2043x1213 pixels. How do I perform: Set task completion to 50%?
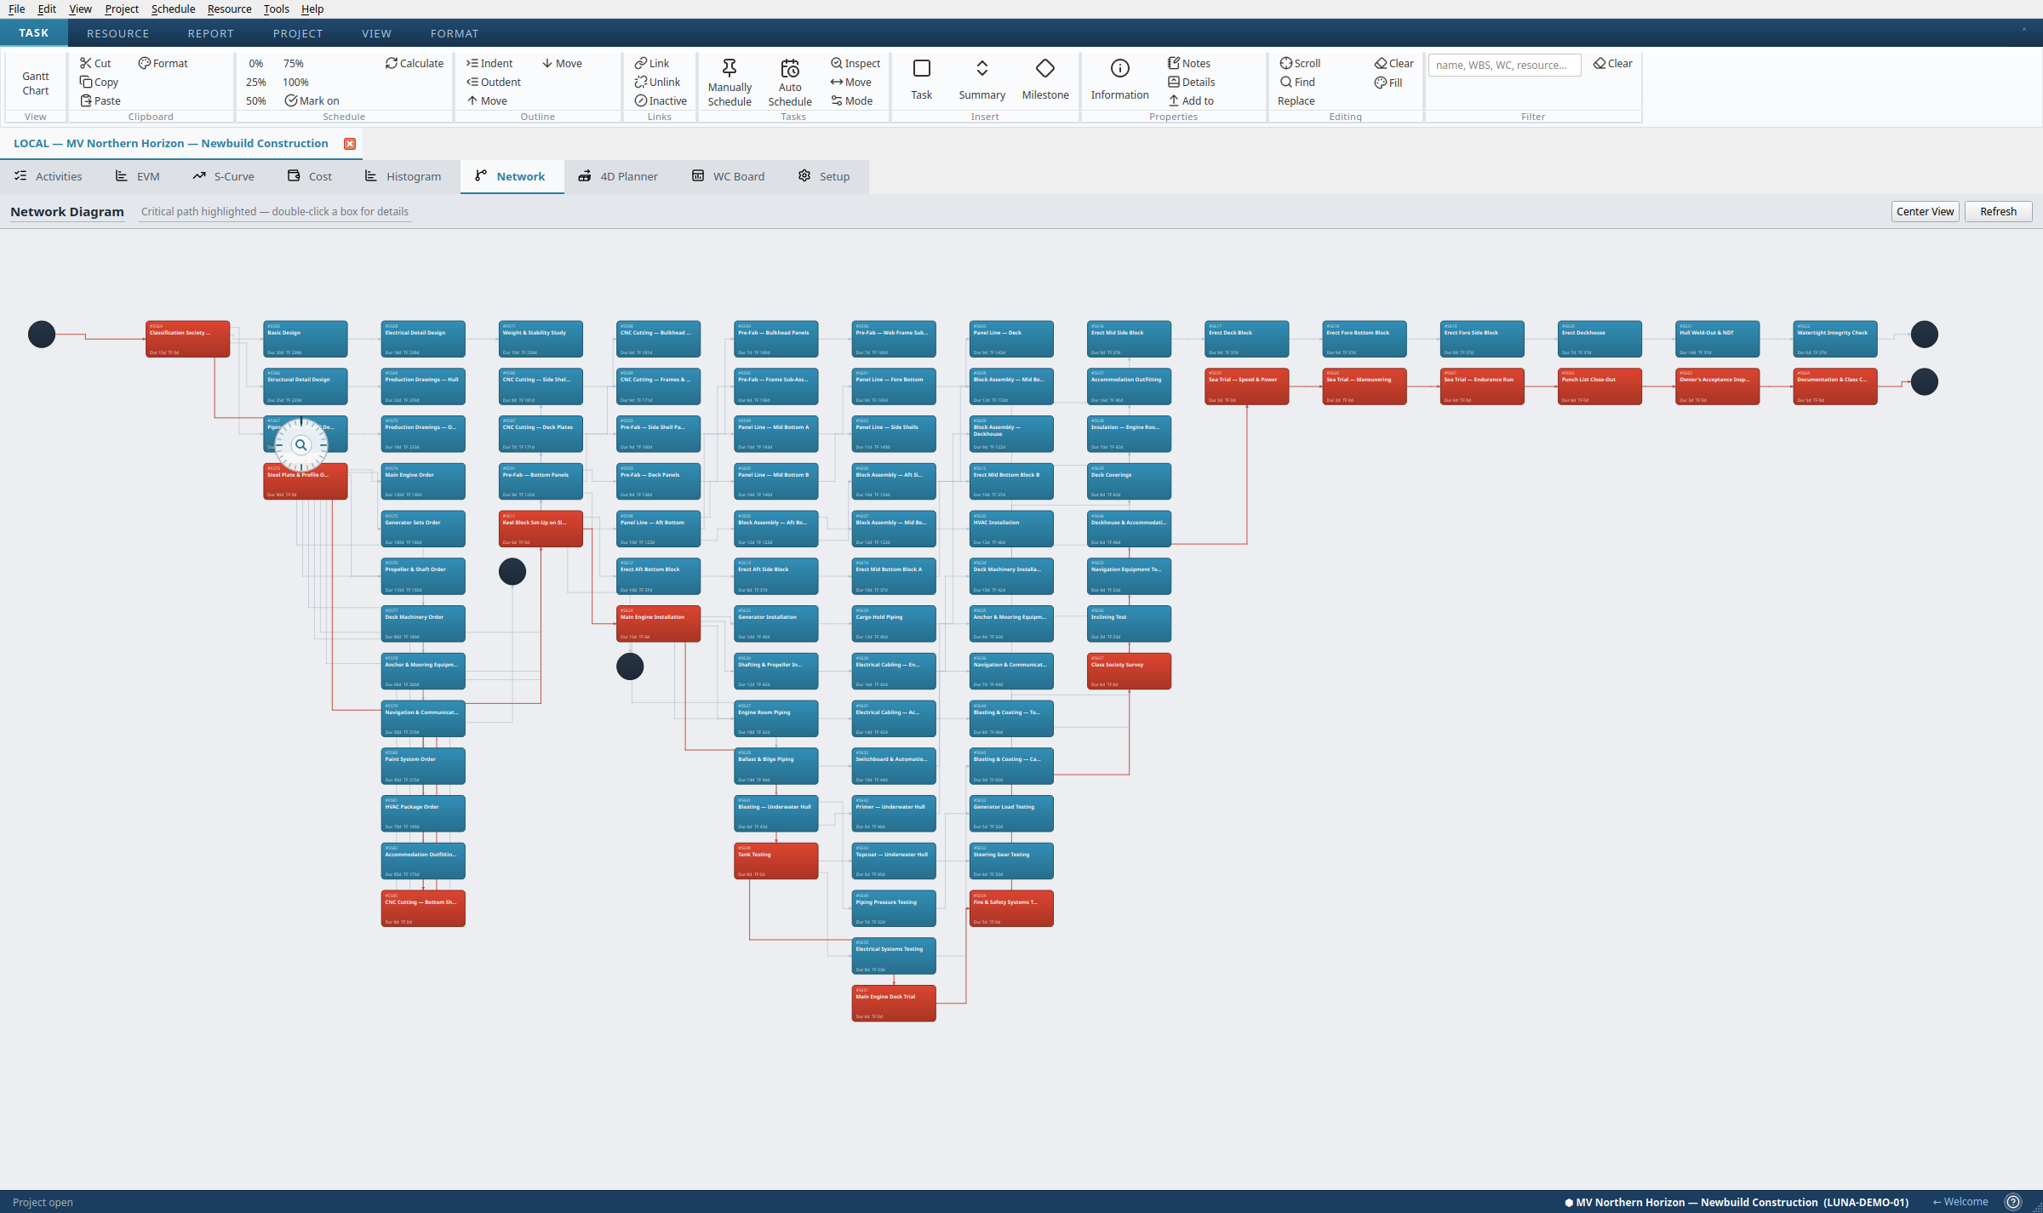click(256, 100)
